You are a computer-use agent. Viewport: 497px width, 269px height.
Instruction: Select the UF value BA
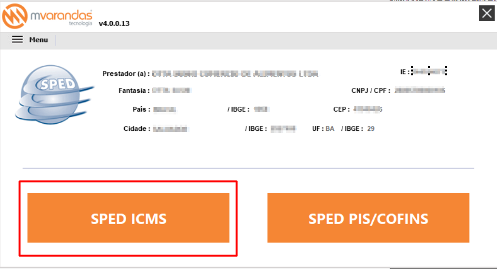(330, 129)
